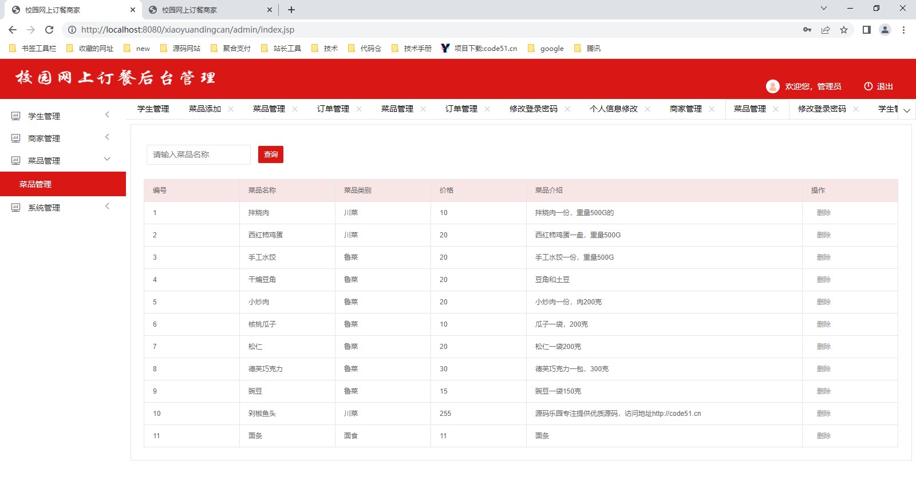This screenshot has width=916, height=492.
Task: Click the share page icon
Action: coord(825,30)
